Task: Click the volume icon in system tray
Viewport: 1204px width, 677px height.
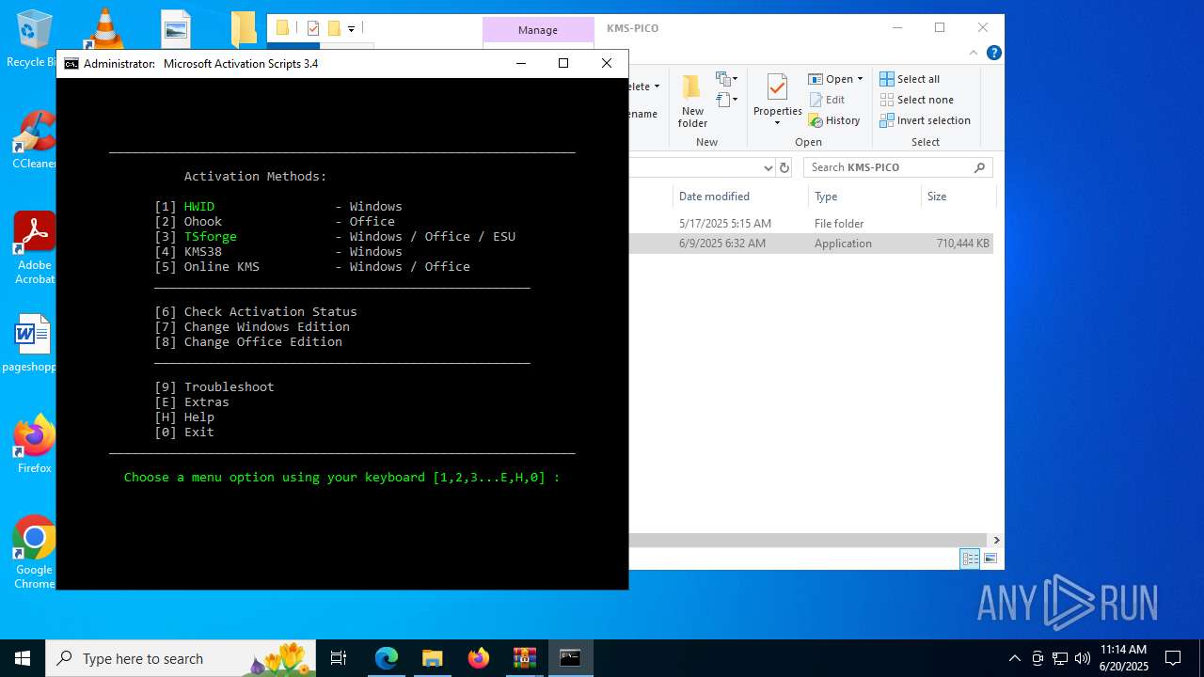Action: (1083, 658)
